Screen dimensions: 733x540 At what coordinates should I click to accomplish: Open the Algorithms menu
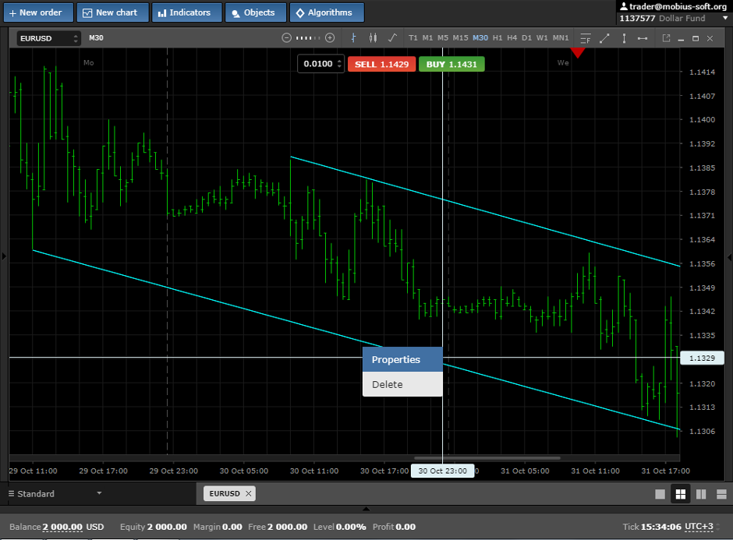coord(326,12)
